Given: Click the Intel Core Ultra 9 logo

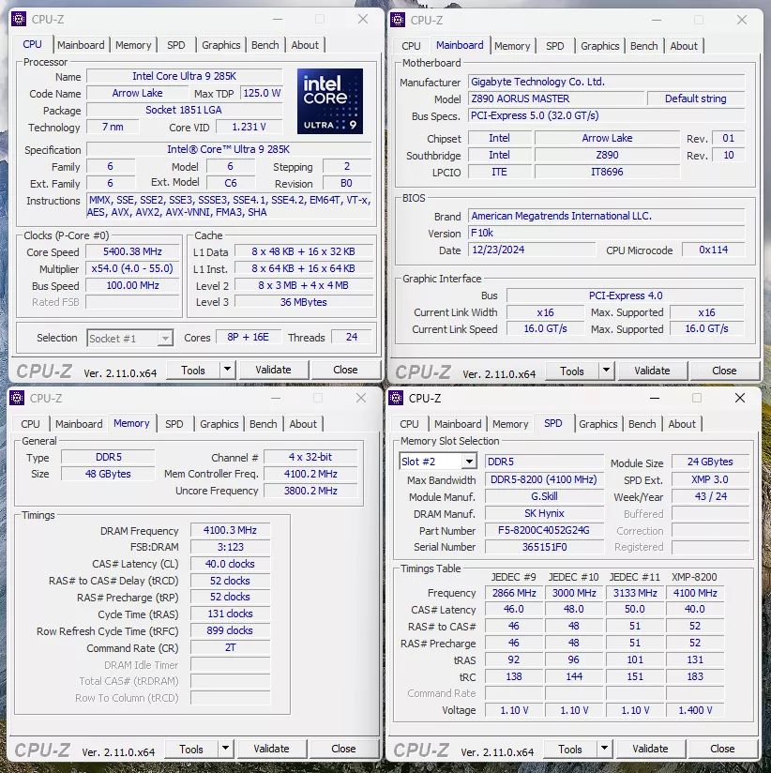Looking at the screenshot, I should tap(330, 101).
